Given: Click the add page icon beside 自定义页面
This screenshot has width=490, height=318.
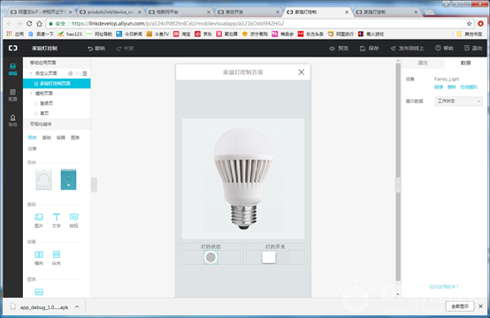Looking at the screenshot, I should point(70,73).
